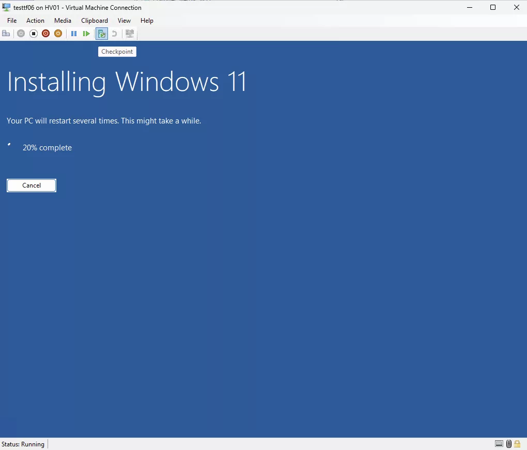Open the Clipboard menu
Image resolution: width=527 pixels, height=450 pixels.
point(95,21)
